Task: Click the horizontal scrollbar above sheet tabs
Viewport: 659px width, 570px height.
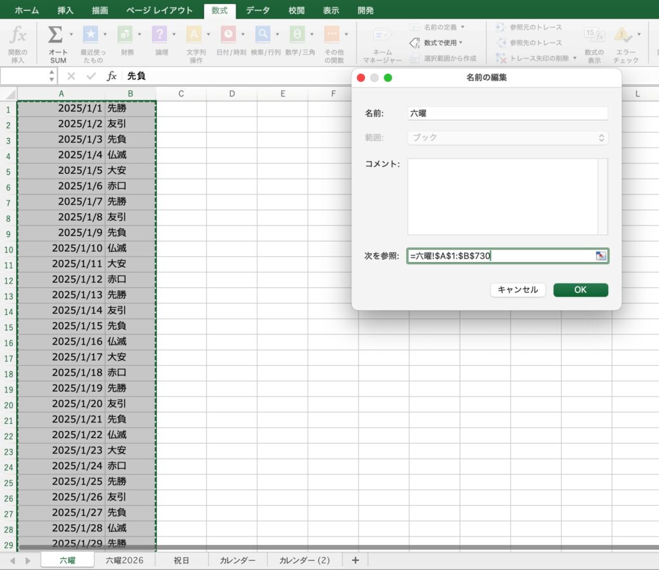Action: click(322, 548)
